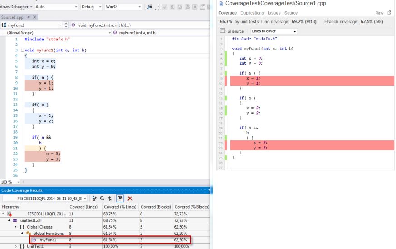Collapse the void myFunc1 code fold at line 3
This screenshot has width=396, height=249.
tap(22, 50)
